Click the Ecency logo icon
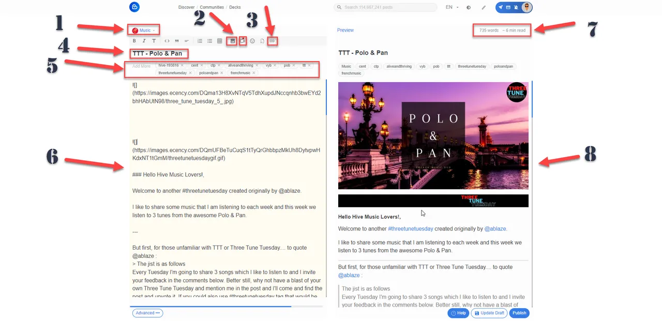662x321 pixels. pyautogui.click(x=134, y=7)
